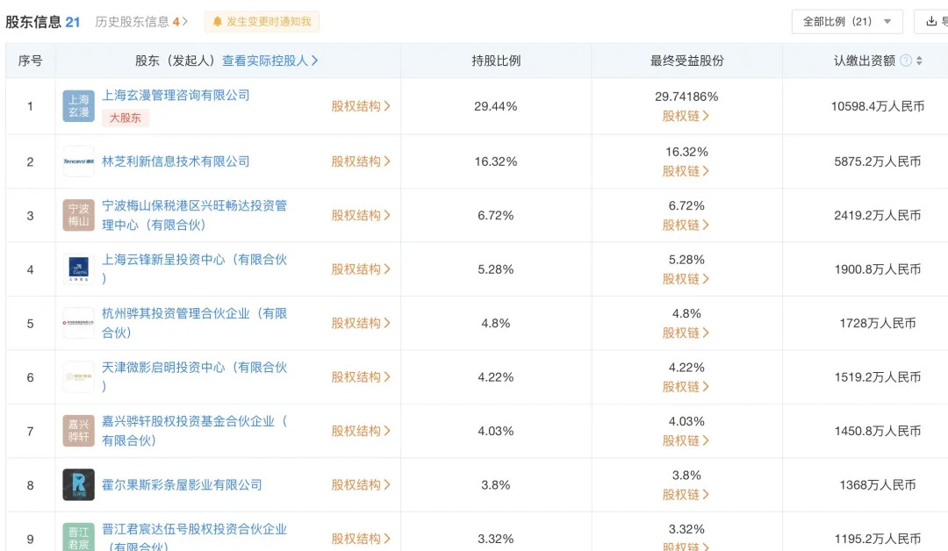Click the 上海云锋新呈 logo icon
The image size is (948, 551).
point(78,269)
